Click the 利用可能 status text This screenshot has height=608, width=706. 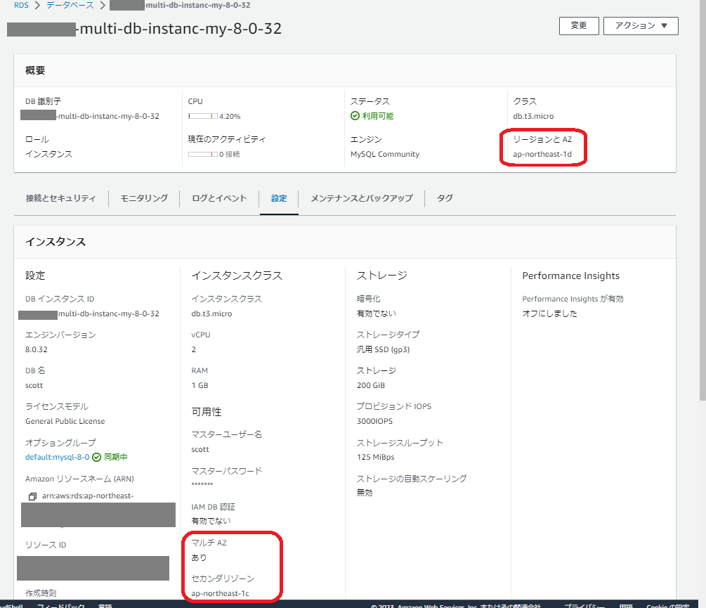tap(377, 116)
